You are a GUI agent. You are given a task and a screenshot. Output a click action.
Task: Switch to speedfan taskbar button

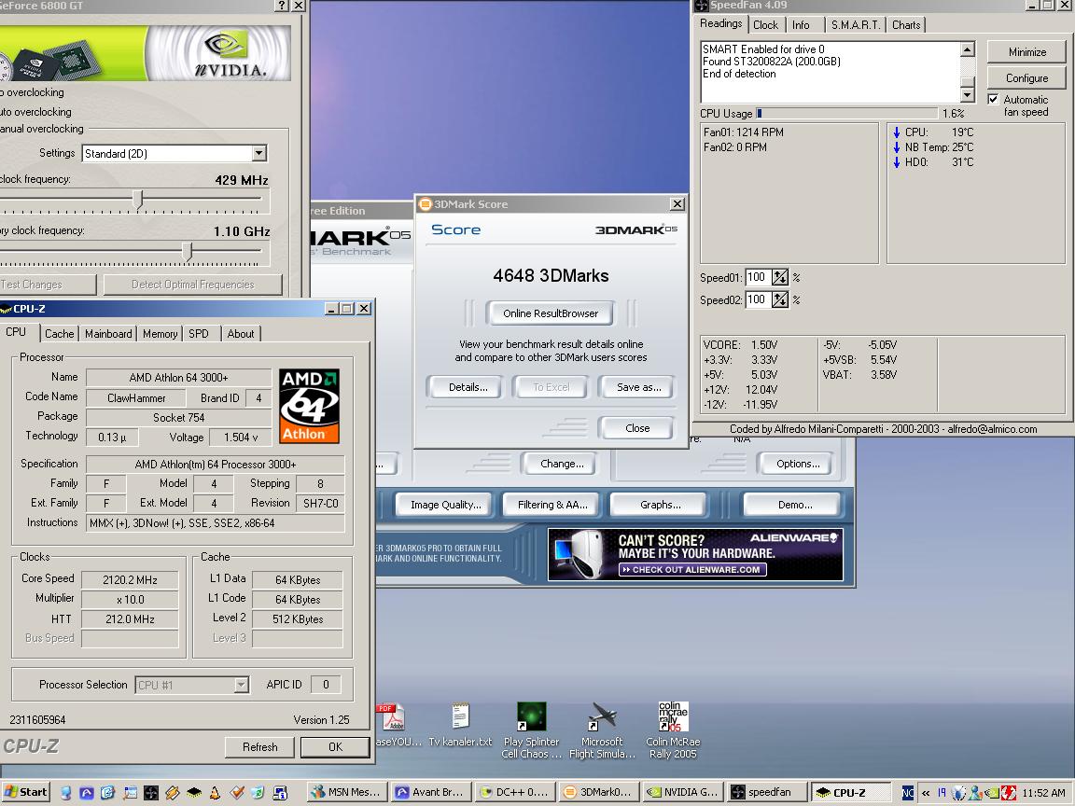click(x=766, y=792)
